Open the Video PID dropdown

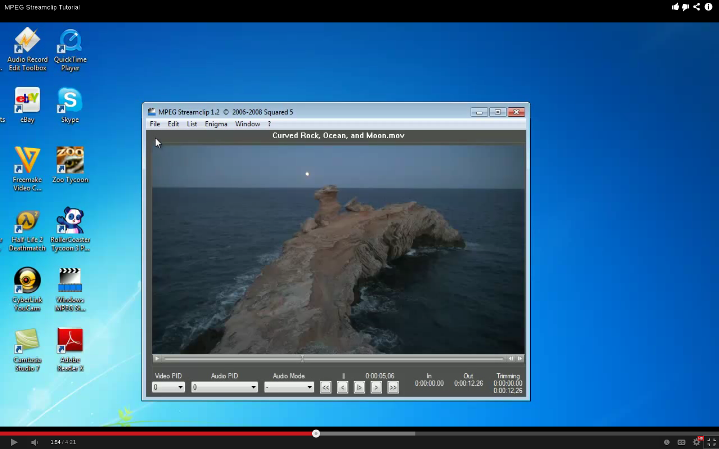click(168, 387)
